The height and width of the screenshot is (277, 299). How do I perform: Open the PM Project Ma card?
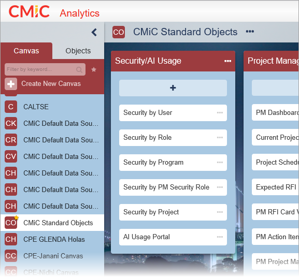point(275,261)
